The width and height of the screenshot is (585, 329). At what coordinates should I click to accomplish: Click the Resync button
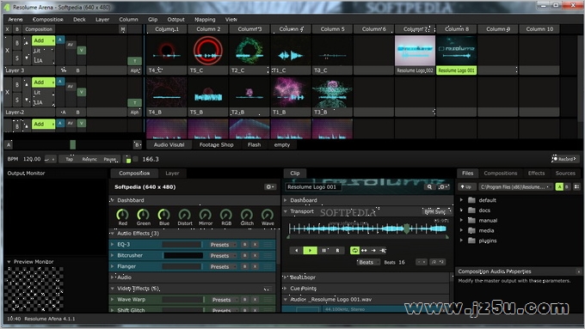89,159
